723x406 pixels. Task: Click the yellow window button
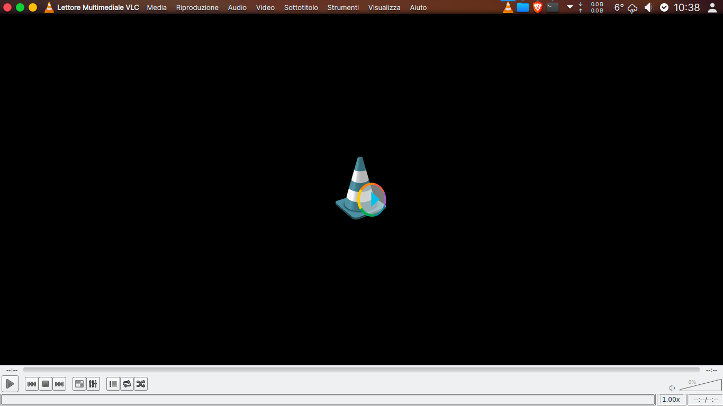tap(33, 7)
